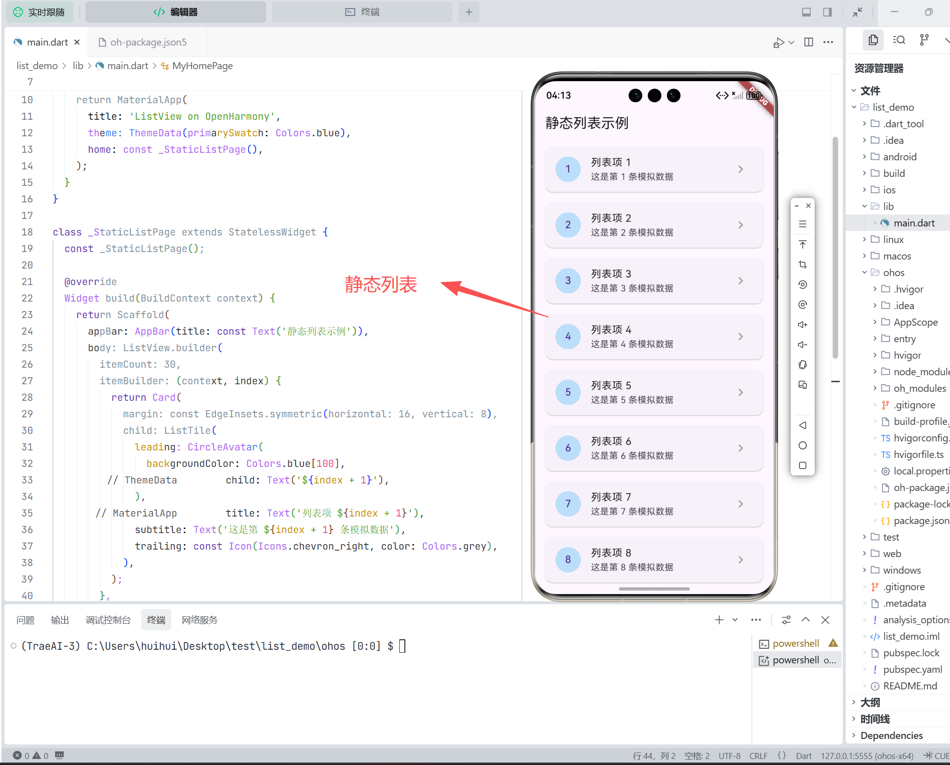This screenshot has height=765, width=950.
Task: Switch to the 调试控制台 panel
Action: pyautogui.click(x=108, y=620)
